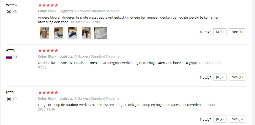Screen dimensions: 255x125
Task: Vote Nee (0) on F***r review
Action: point(237,119)
